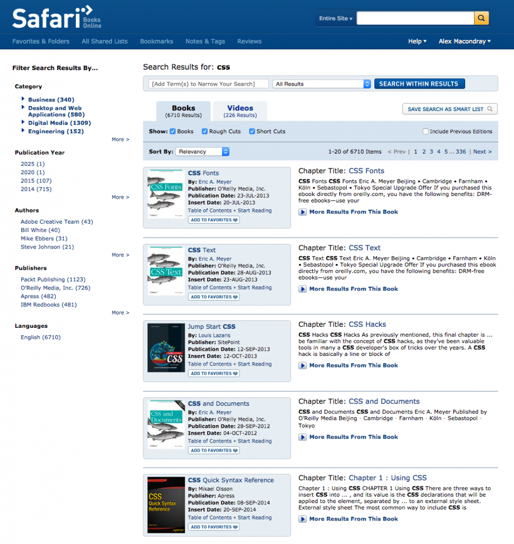The width and height of the screenshot is (514, 544).
Task: Open the Safari Books Online logo home
Action: pos(57,18)
